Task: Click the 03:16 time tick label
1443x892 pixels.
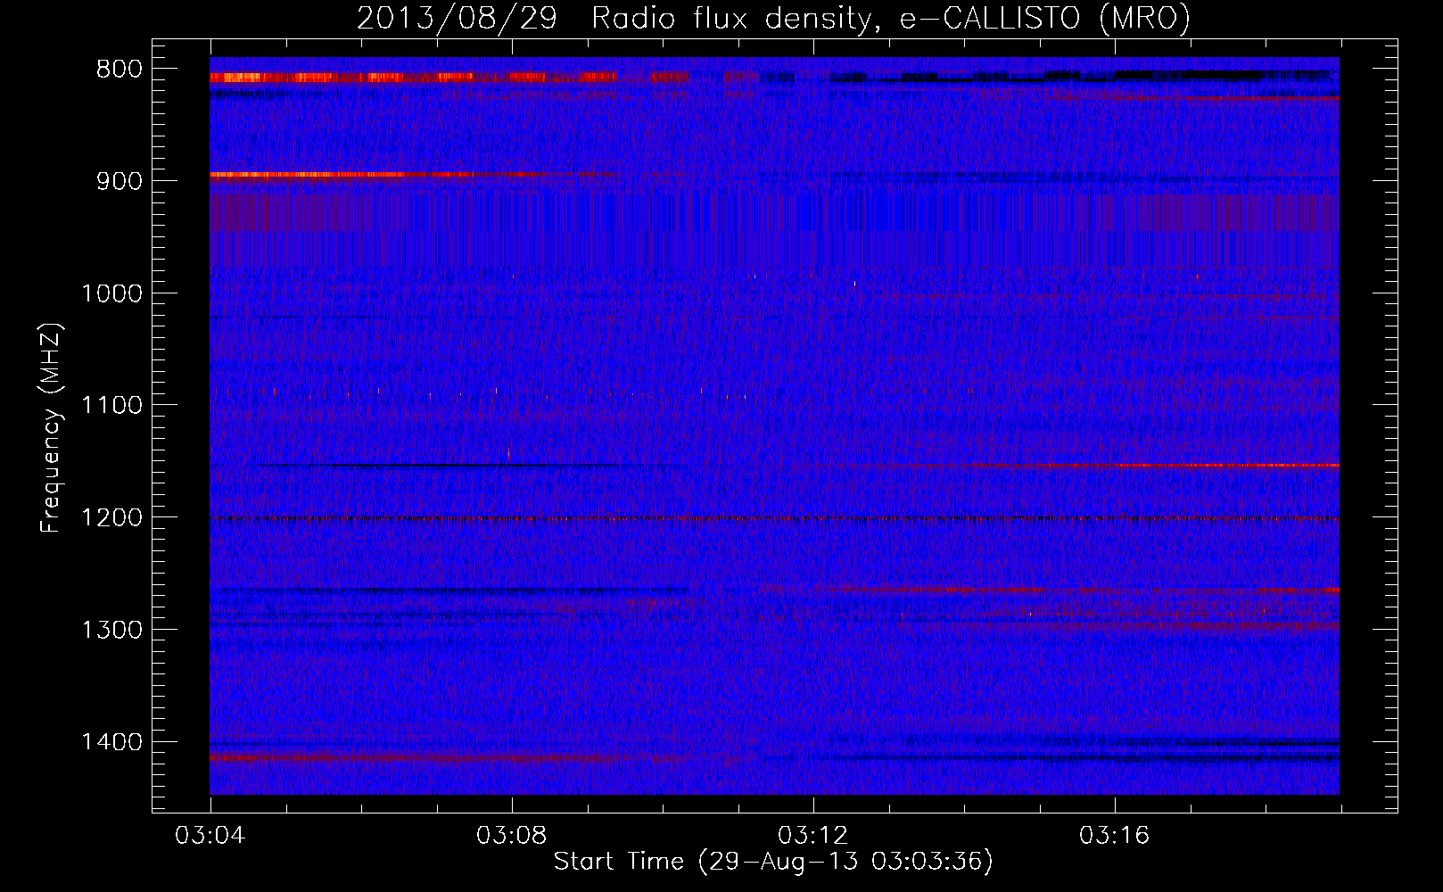Action: click(x=1115, y=836)
